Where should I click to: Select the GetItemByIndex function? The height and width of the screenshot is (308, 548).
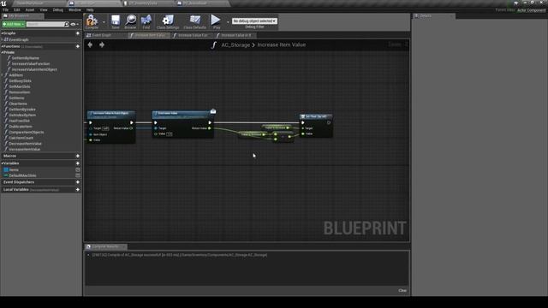(22, 110)
